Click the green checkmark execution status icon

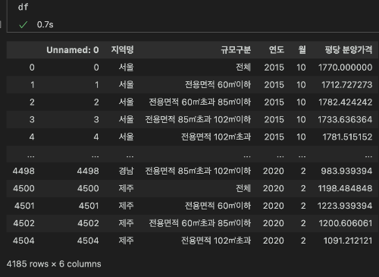[x=23, y=25]
